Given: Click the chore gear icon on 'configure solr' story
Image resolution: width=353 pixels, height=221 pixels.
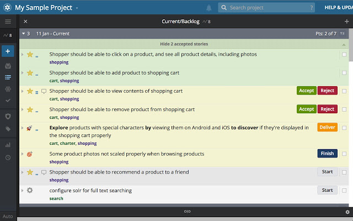Looking at the screenshot, I should (x=30, y=190).
